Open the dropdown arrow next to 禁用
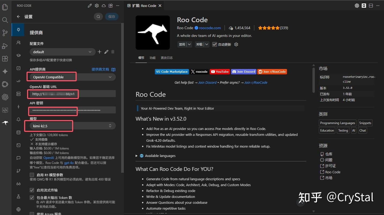The width and height of the screenshot is (384, 215). pos(189,44)
